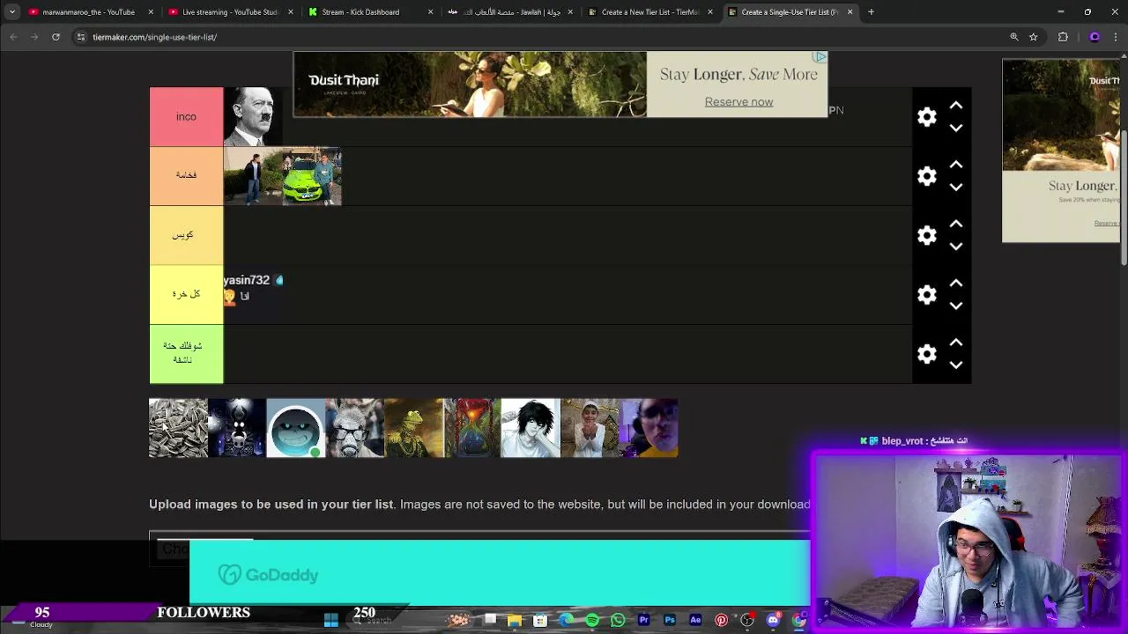Edit the orange 'فخامة' tier label

coord(186,175)
